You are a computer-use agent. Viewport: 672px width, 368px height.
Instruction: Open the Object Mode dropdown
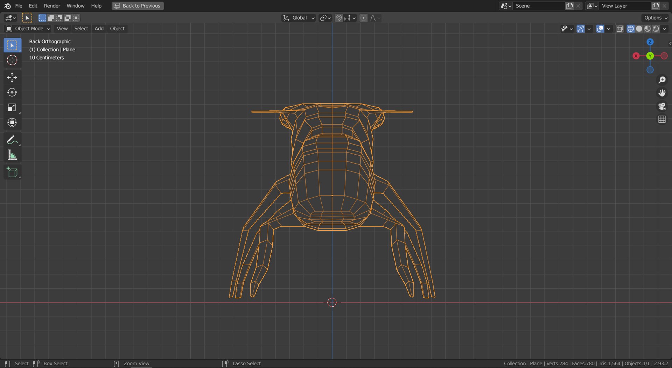point(28,29)
